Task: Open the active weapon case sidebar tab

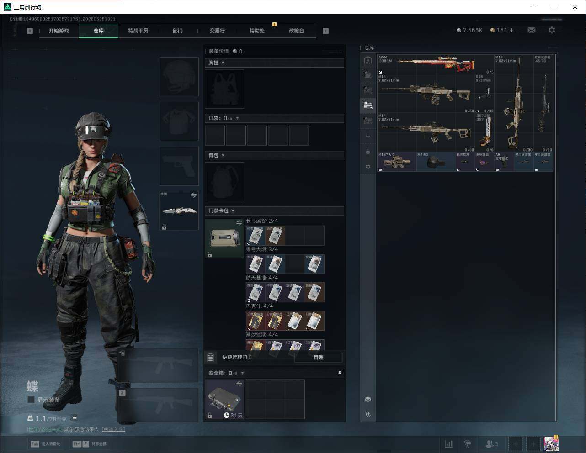Action: [x=368, y=105]
